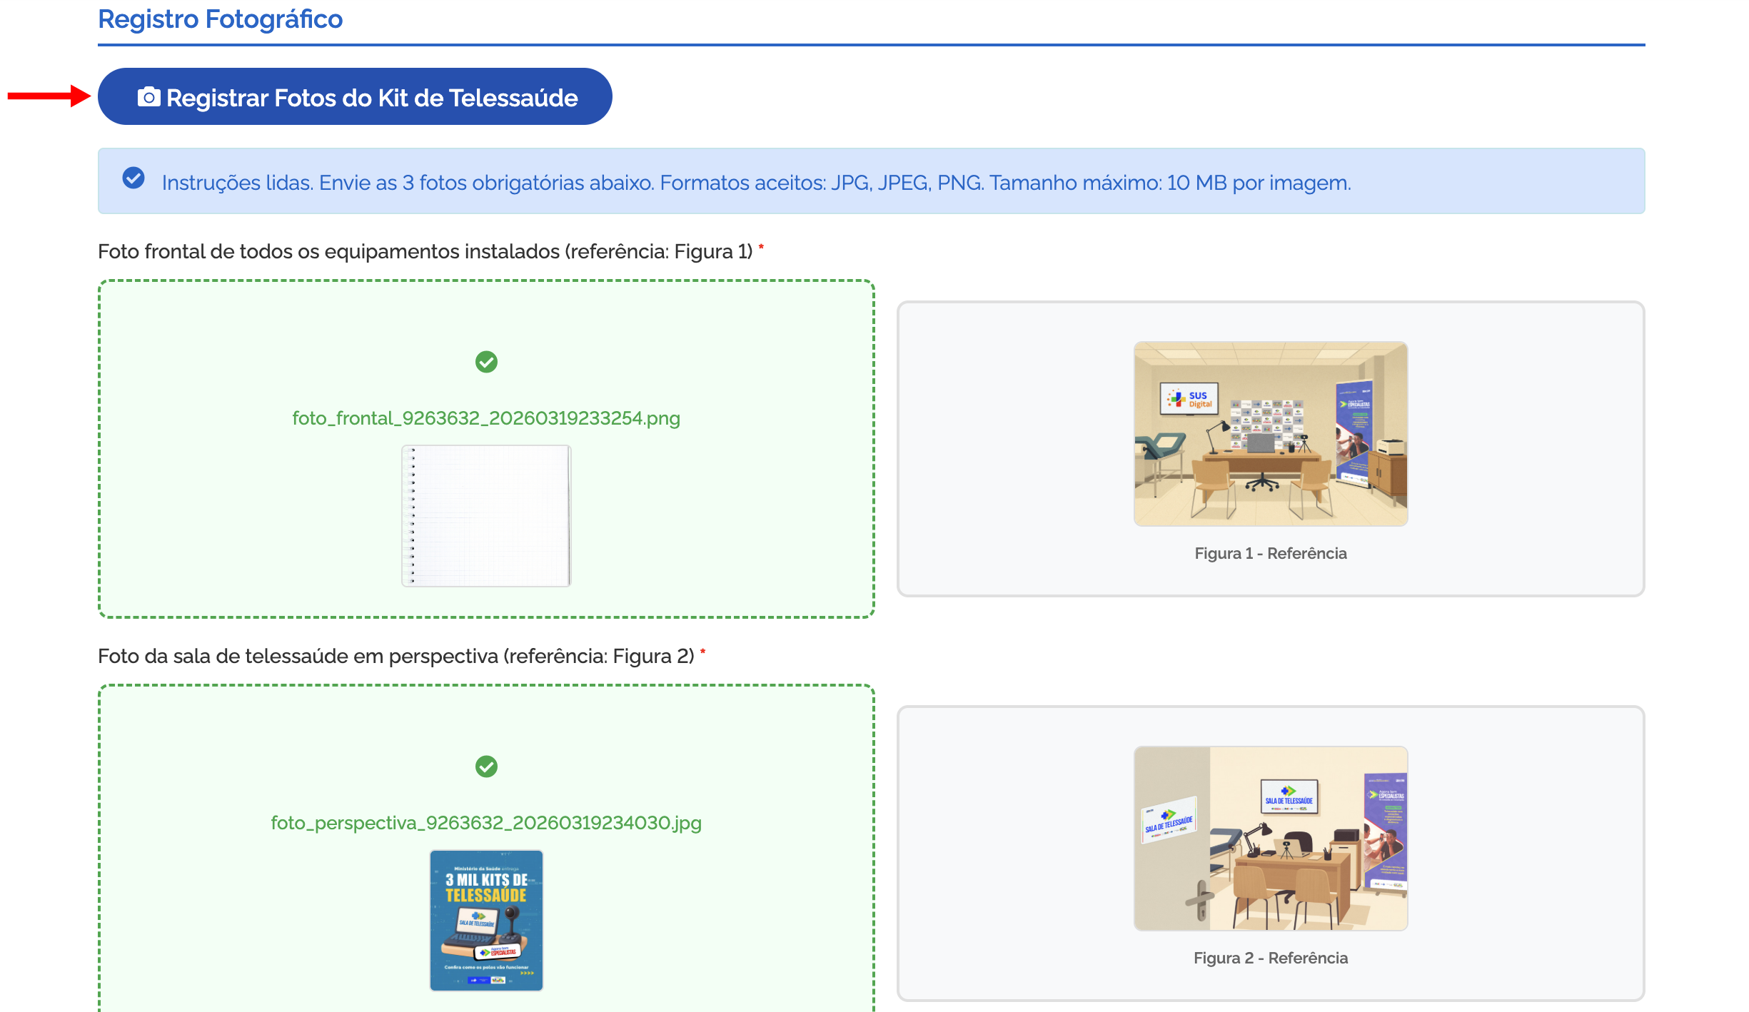Select the Figura 2 - Referência caption

coord(1271,958)
